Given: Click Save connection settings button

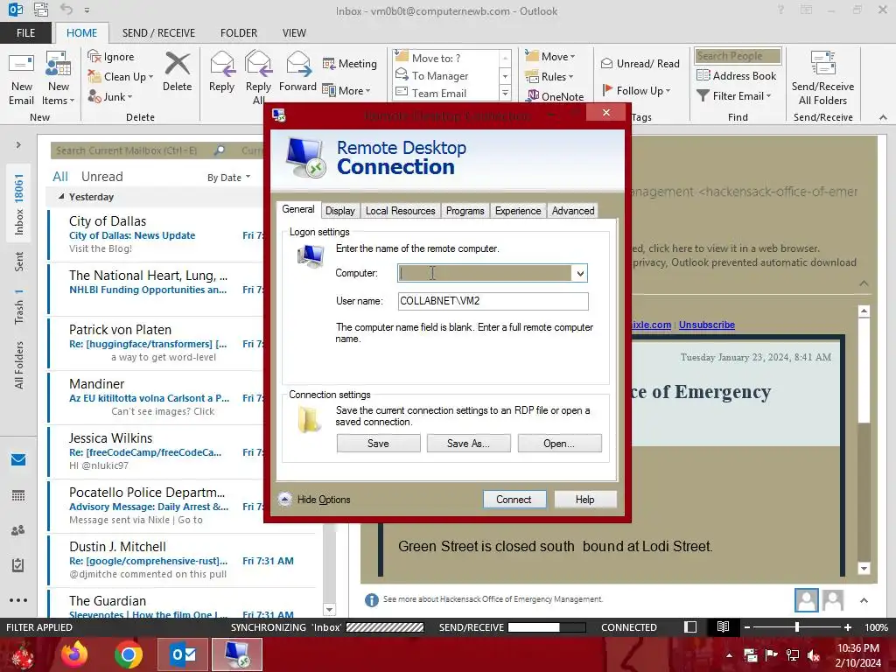Looking at the screenshot, I should (378, 444).
